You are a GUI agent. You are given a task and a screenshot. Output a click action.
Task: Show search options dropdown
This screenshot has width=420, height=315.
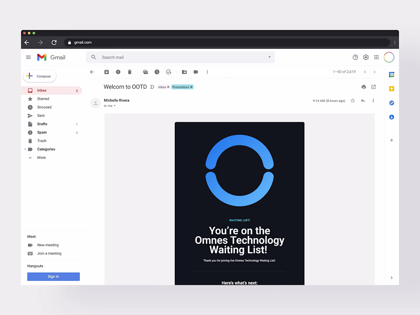pos(270,57)
